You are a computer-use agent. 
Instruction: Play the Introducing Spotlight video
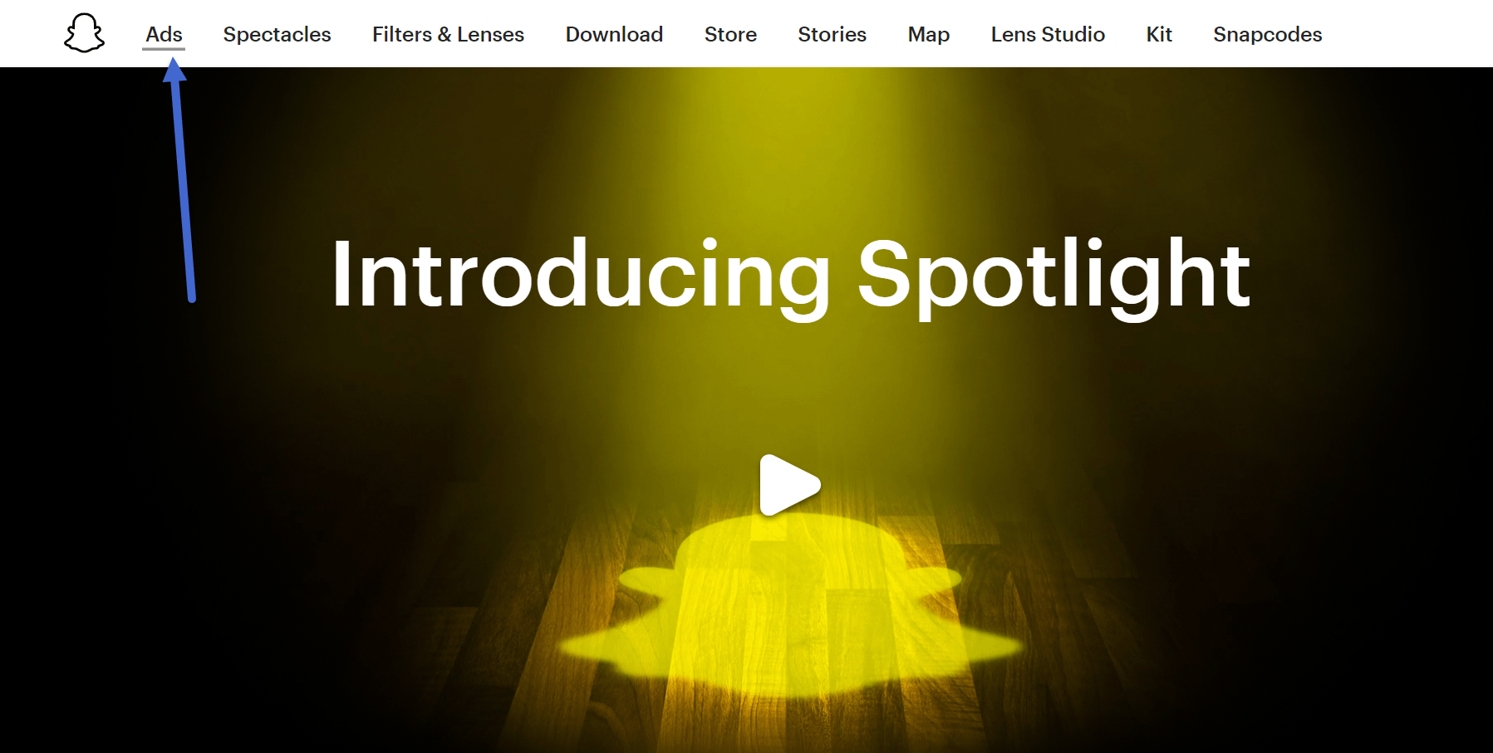pyautogui.click(x=789, y=485)
